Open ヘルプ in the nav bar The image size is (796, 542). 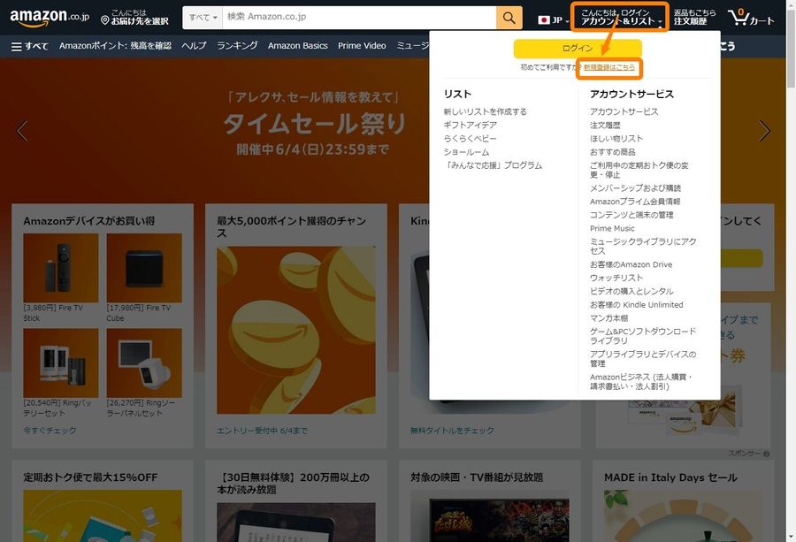tap(194, 46)
